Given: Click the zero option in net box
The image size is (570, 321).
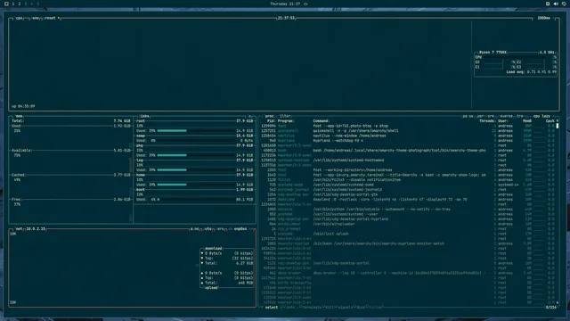Looking at the screenshot, I should coord(221,229).
